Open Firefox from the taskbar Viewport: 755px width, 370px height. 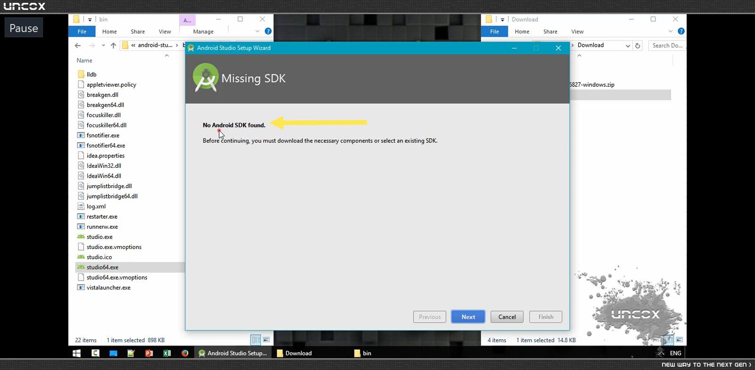click(185, 353)
